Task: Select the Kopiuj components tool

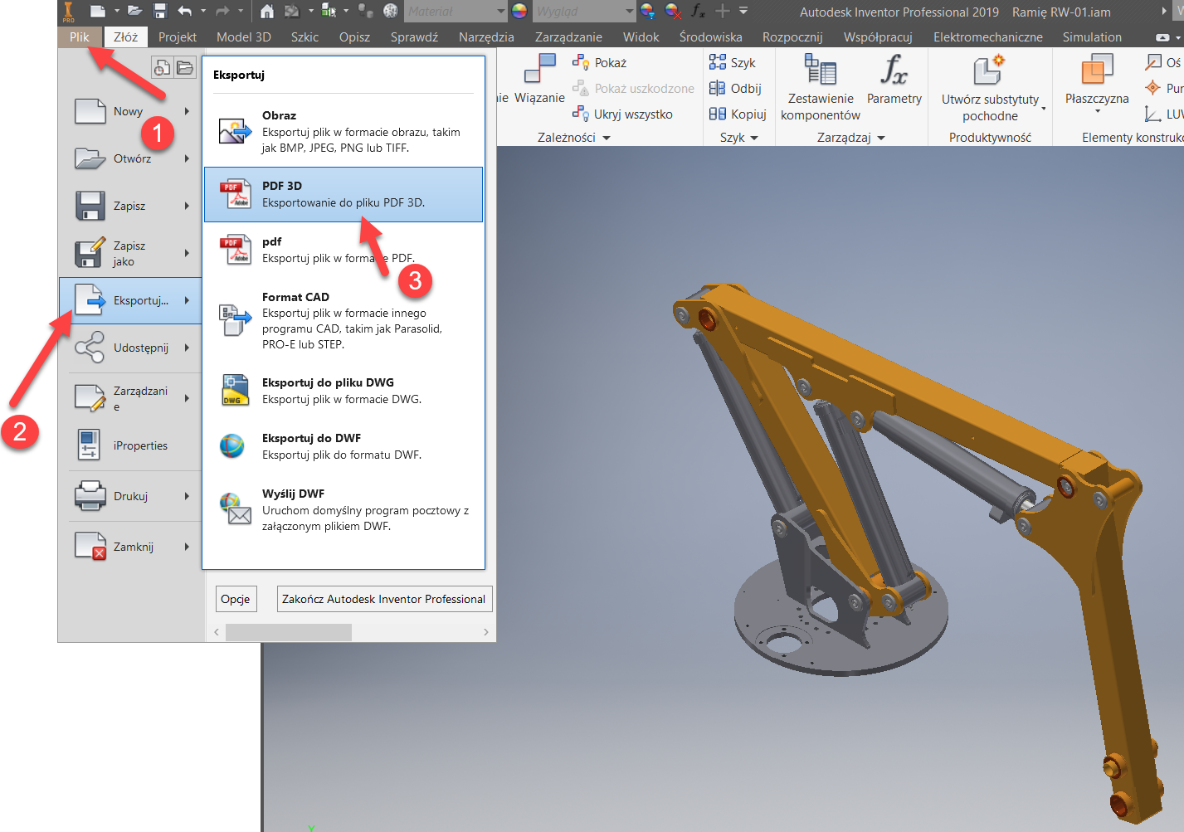Action: pyautogui.click(x=738, y=114)
